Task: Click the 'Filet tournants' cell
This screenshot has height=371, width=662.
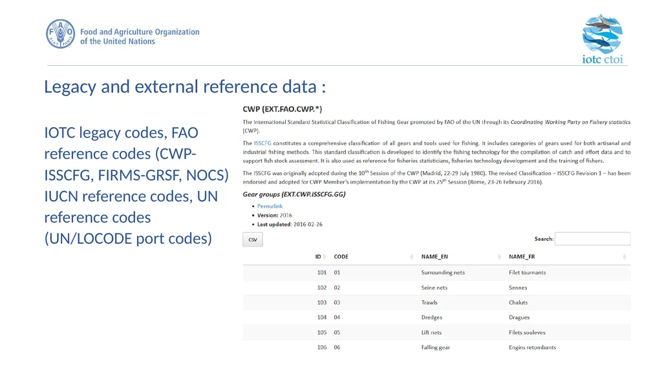Action: click(527, 272)
